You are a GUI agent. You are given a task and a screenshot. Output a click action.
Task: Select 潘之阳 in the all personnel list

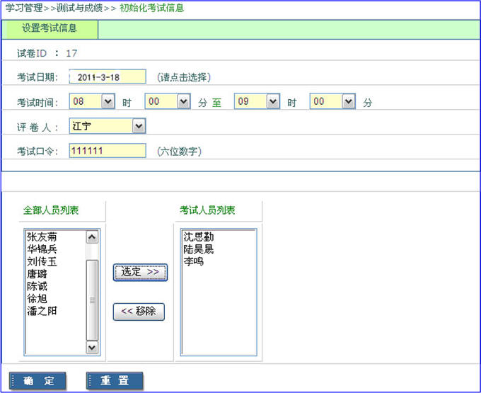point(42,311)
